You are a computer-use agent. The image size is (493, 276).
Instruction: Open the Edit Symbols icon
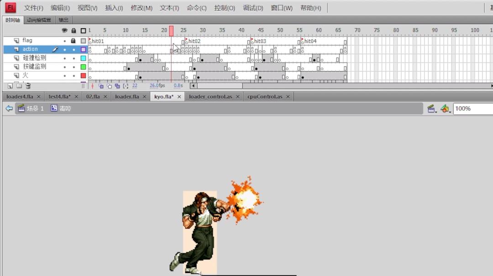(x=444, y=108)
